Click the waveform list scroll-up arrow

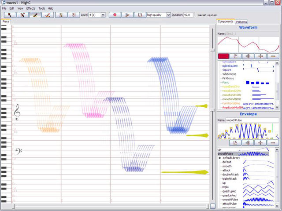pyautogui.click(x=277, y=63)
